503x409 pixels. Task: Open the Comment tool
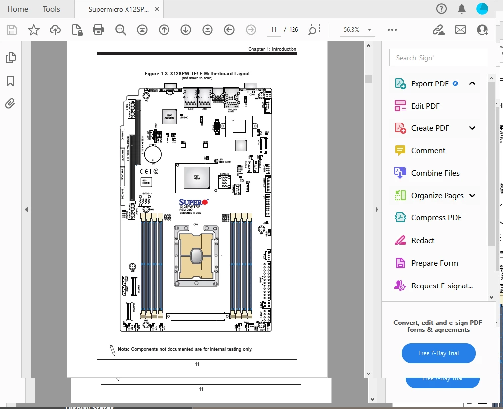click(420, 151)
